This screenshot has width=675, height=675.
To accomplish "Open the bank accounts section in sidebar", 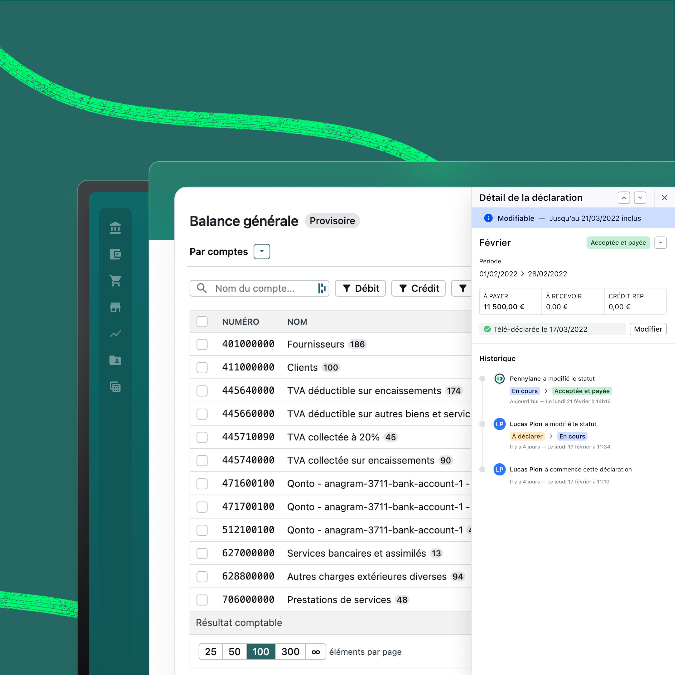I will coord(115,228).
